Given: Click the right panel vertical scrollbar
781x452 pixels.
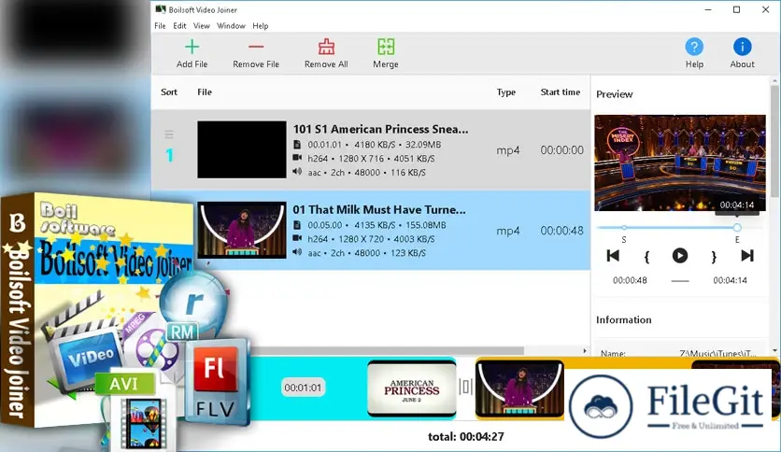Looking at the screenshot, I should pos(774,140).
